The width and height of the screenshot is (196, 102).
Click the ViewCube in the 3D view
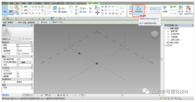point(155,34)
